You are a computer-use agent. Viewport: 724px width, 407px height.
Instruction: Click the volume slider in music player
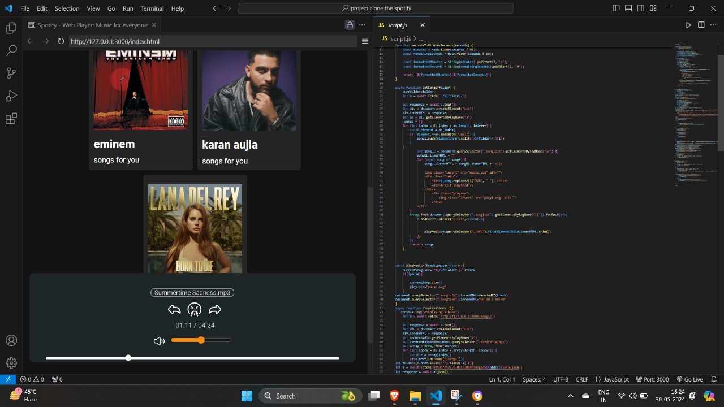[201, 340]
